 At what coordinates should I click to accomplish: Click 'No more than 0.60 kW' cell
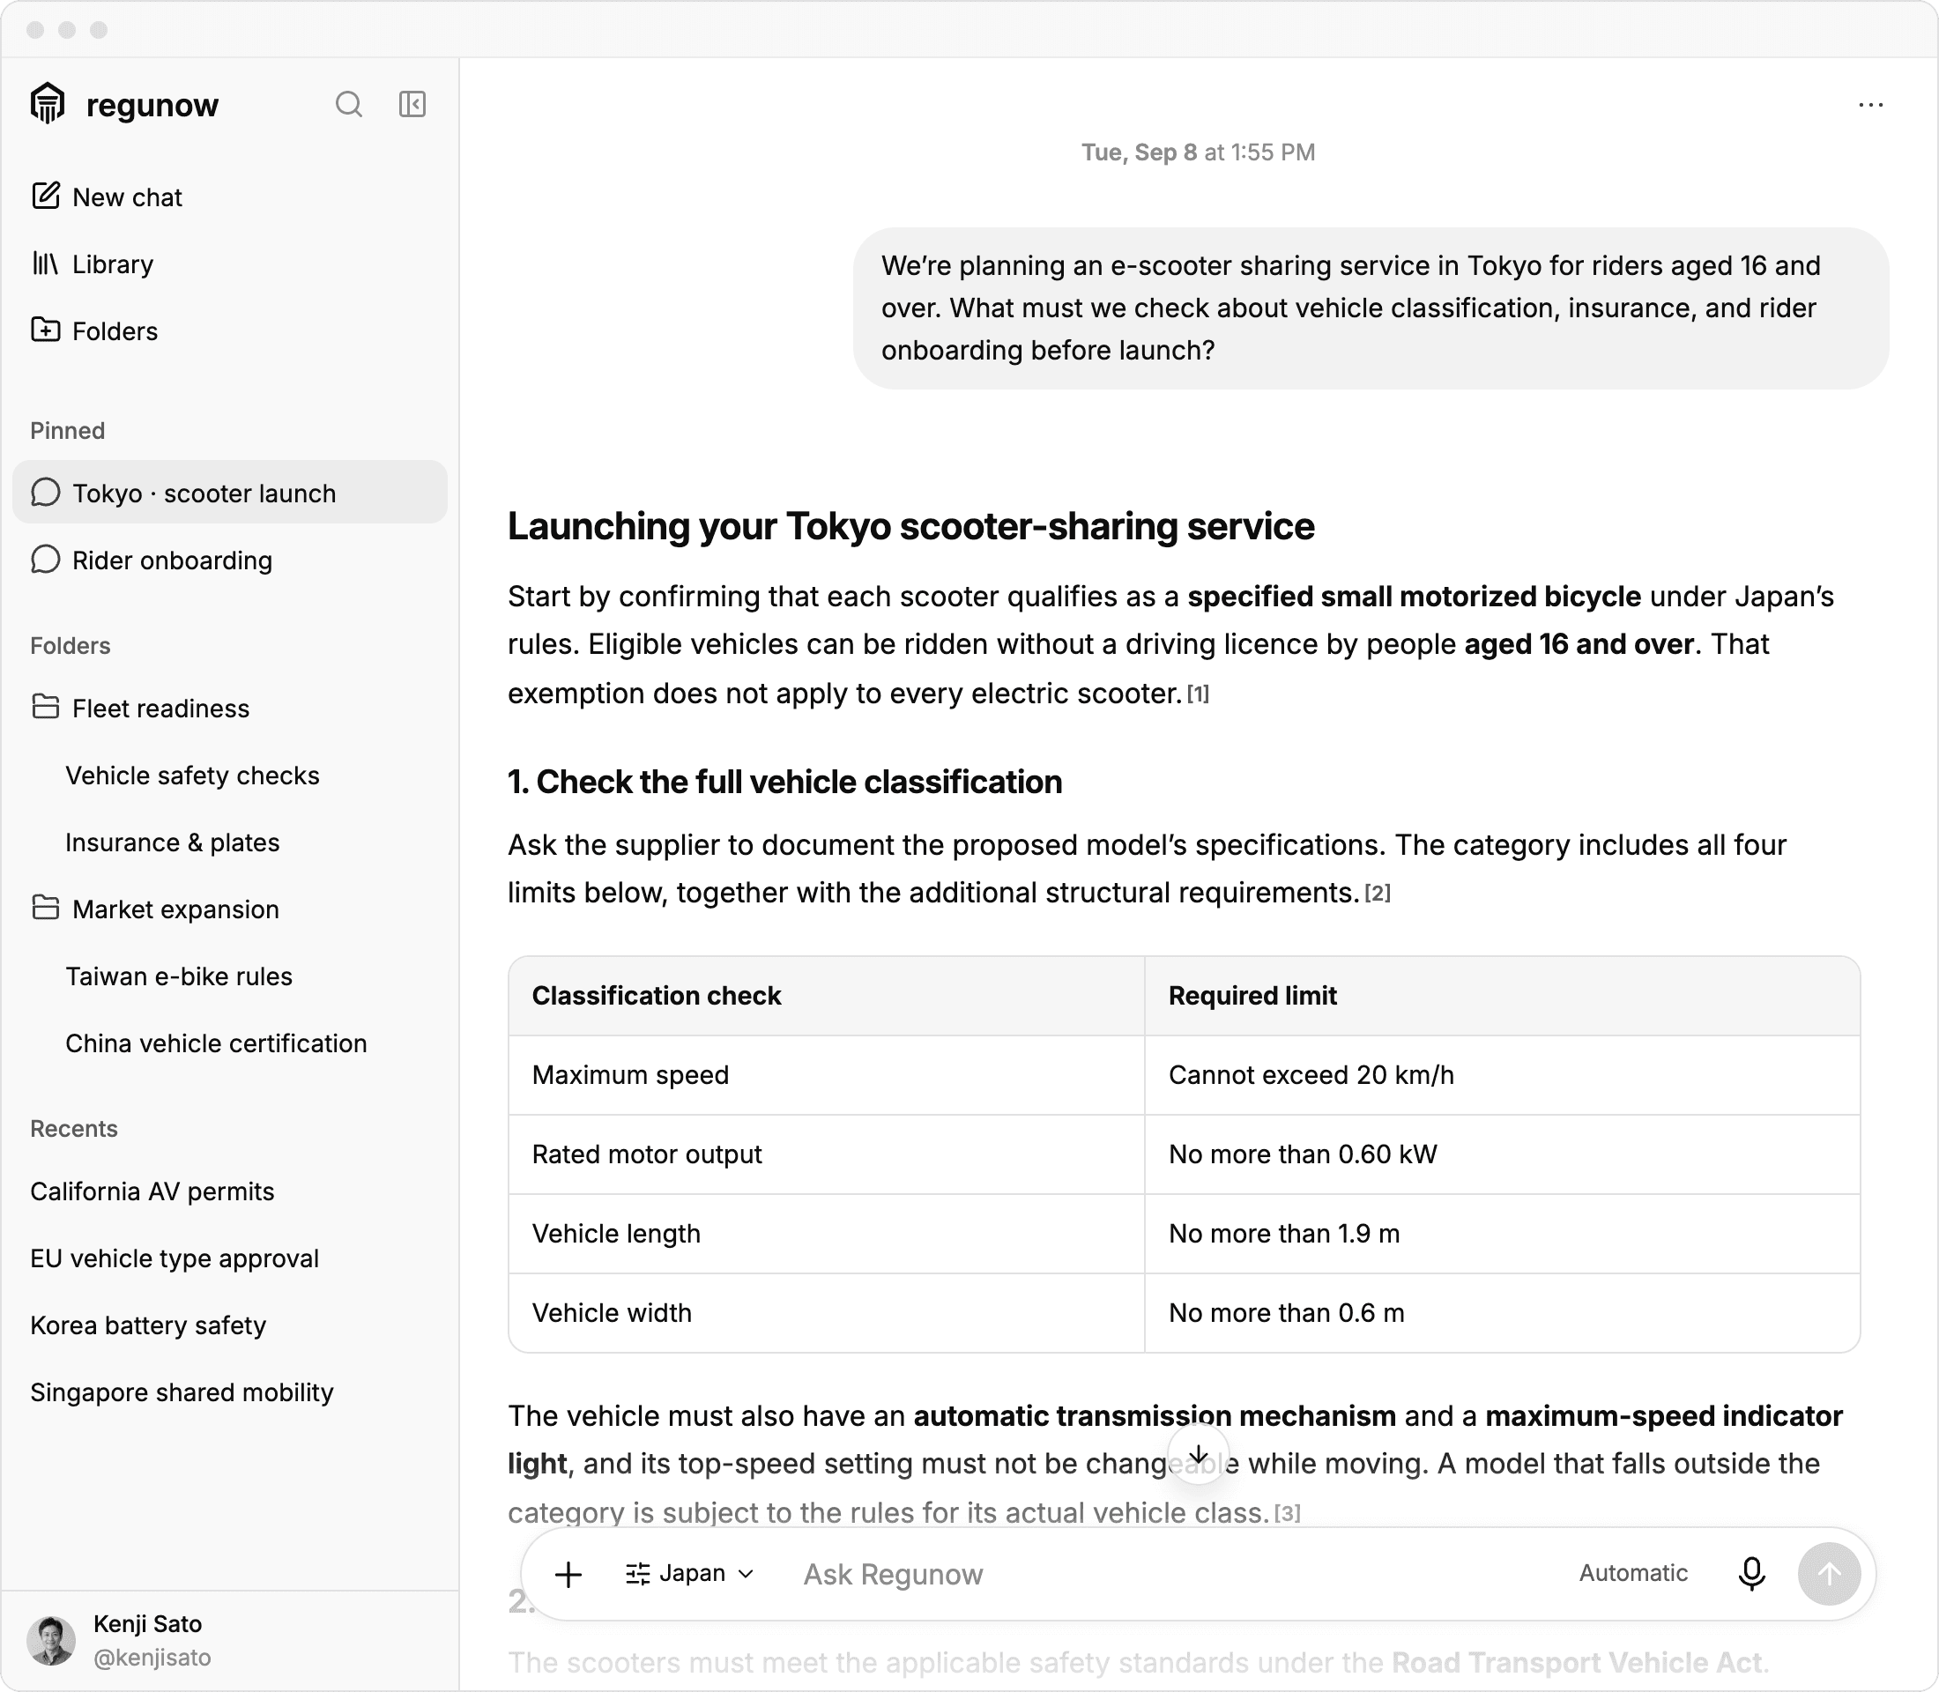1502,1154
